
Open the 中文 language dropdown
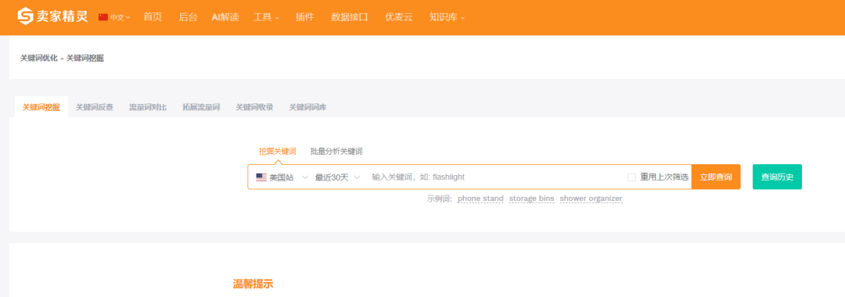[115, 17]
